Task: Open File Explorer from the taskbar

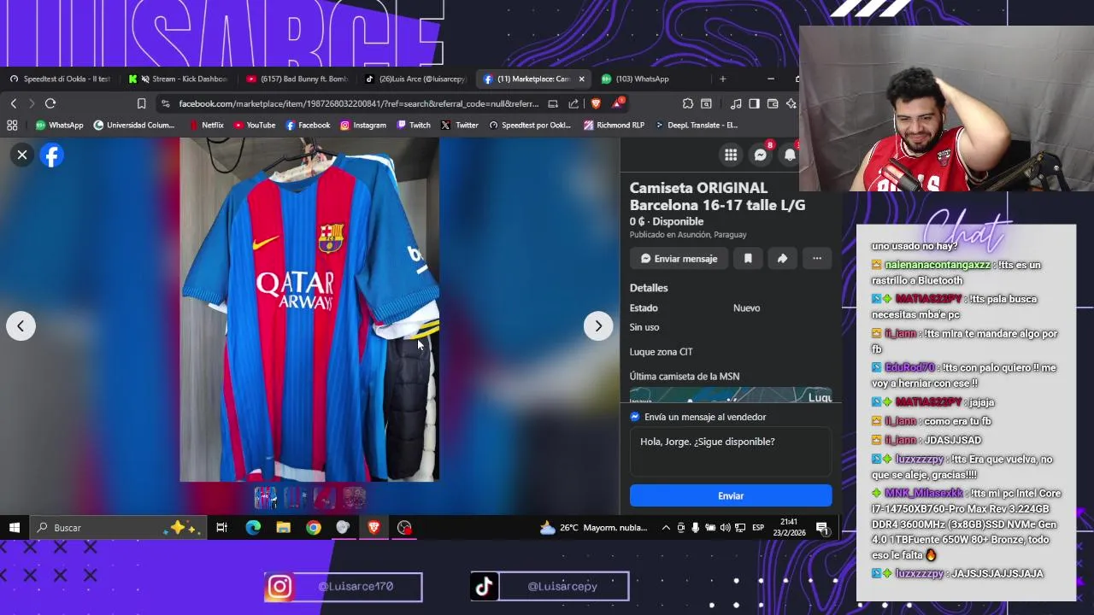Action: (283, 528)
